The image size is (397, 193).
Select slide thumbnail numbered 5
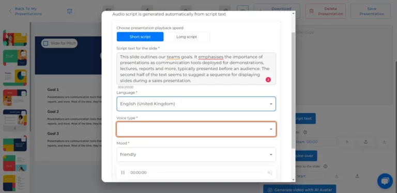(14, 118)
